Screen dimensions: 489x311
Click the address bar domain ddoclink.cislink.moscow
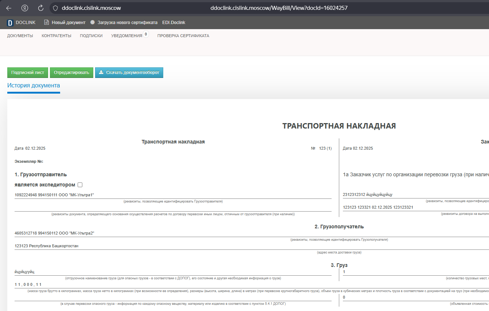click(91, 8)
